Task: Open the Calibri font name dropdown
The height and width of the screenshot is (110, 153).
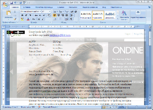Action: [40, 12]
